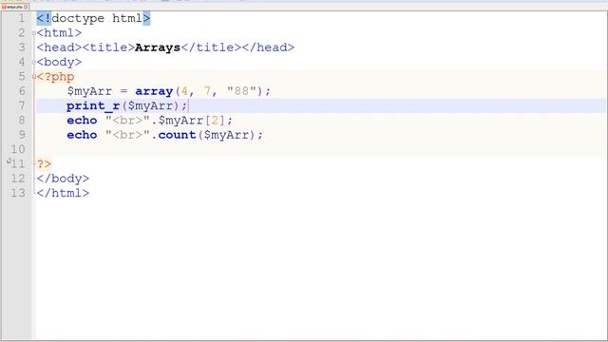Click "print_r" function name on line 7

(x=93, y=105)
